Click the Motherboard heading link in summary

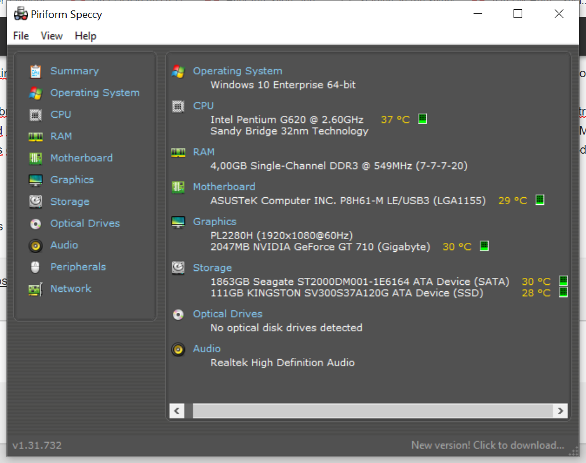(x=224, y=187)
